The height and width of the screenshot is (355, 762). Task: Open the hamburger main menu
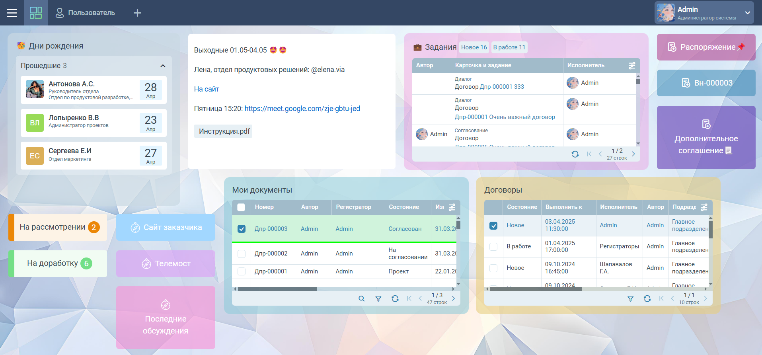12,13
